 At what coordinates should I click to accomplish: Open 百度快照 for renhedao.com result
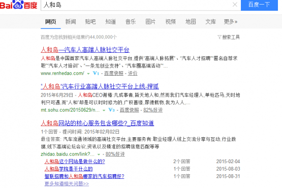click(114, 73)
